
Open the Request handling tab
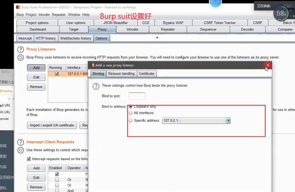click(x=121, y=73)
